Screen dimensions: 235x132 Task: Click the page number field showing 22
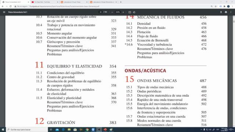pyautogui.click(x=101, y=12)
